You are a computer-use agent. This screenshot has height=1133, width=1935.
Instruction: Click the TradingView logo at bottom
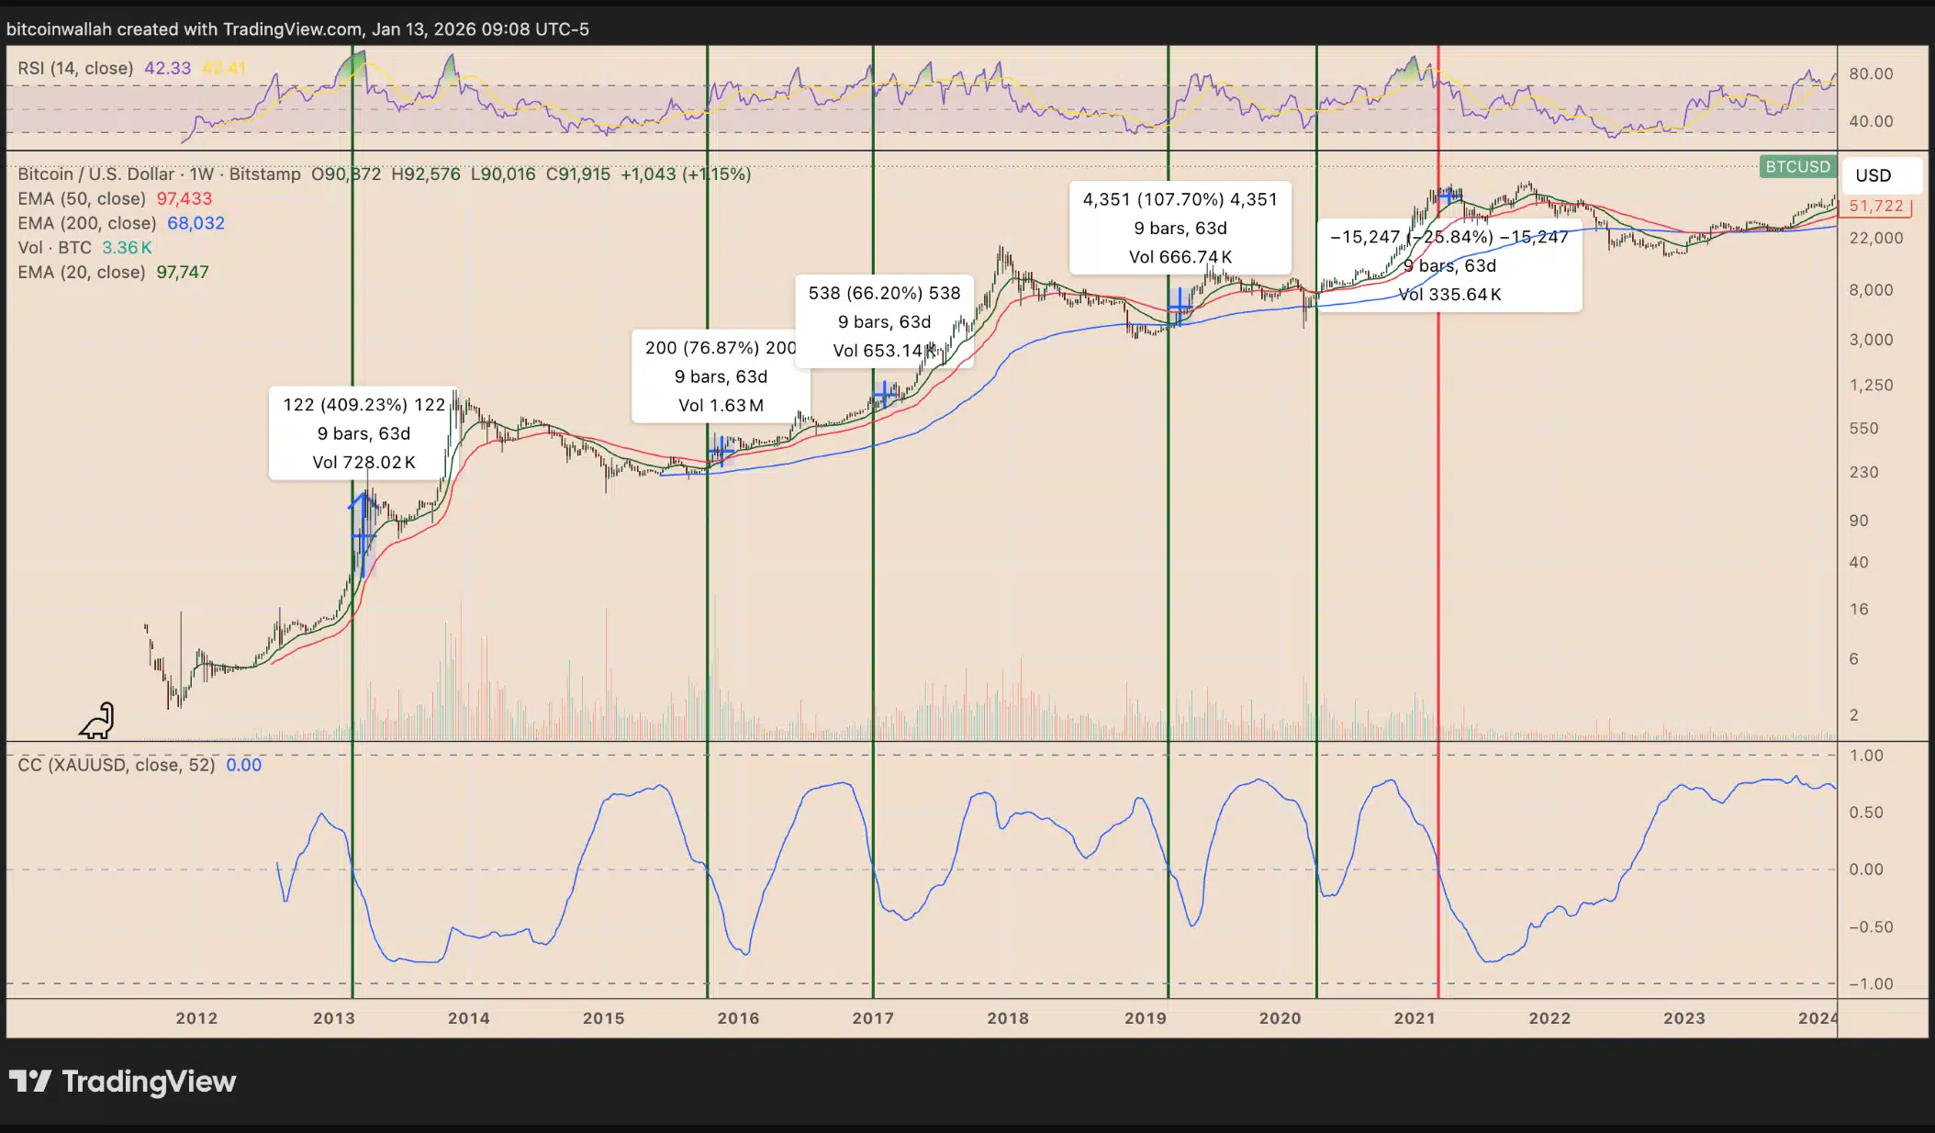click(x=123, y=1082)
